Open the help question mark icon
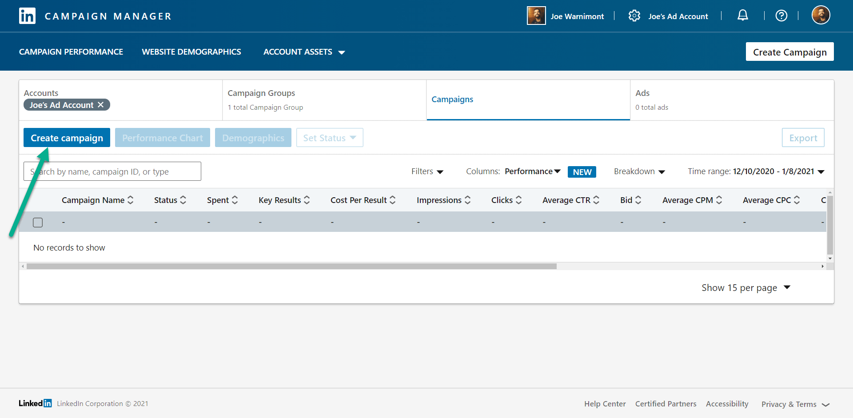Screen dimensions: 853x418 [781, 16]
